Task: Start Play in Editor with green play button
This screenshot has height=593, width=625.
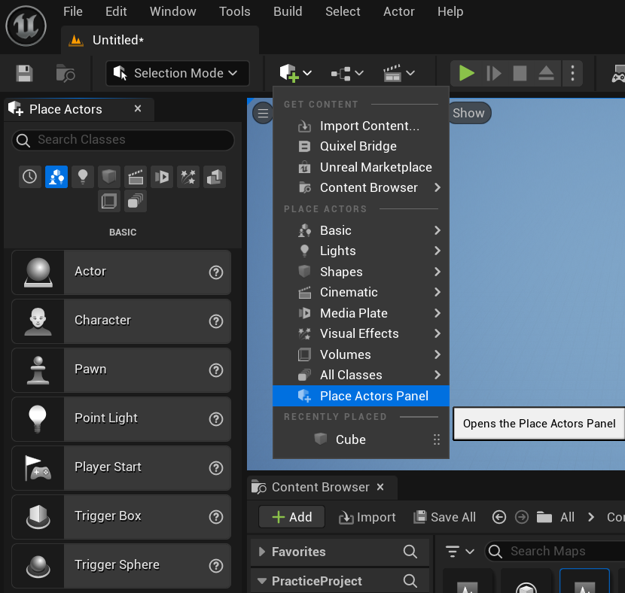Action: [x=466, y=73]
